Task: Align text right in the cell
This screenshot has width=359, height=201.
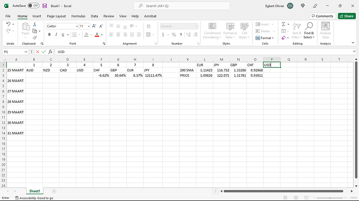Action: coord(125,34)
